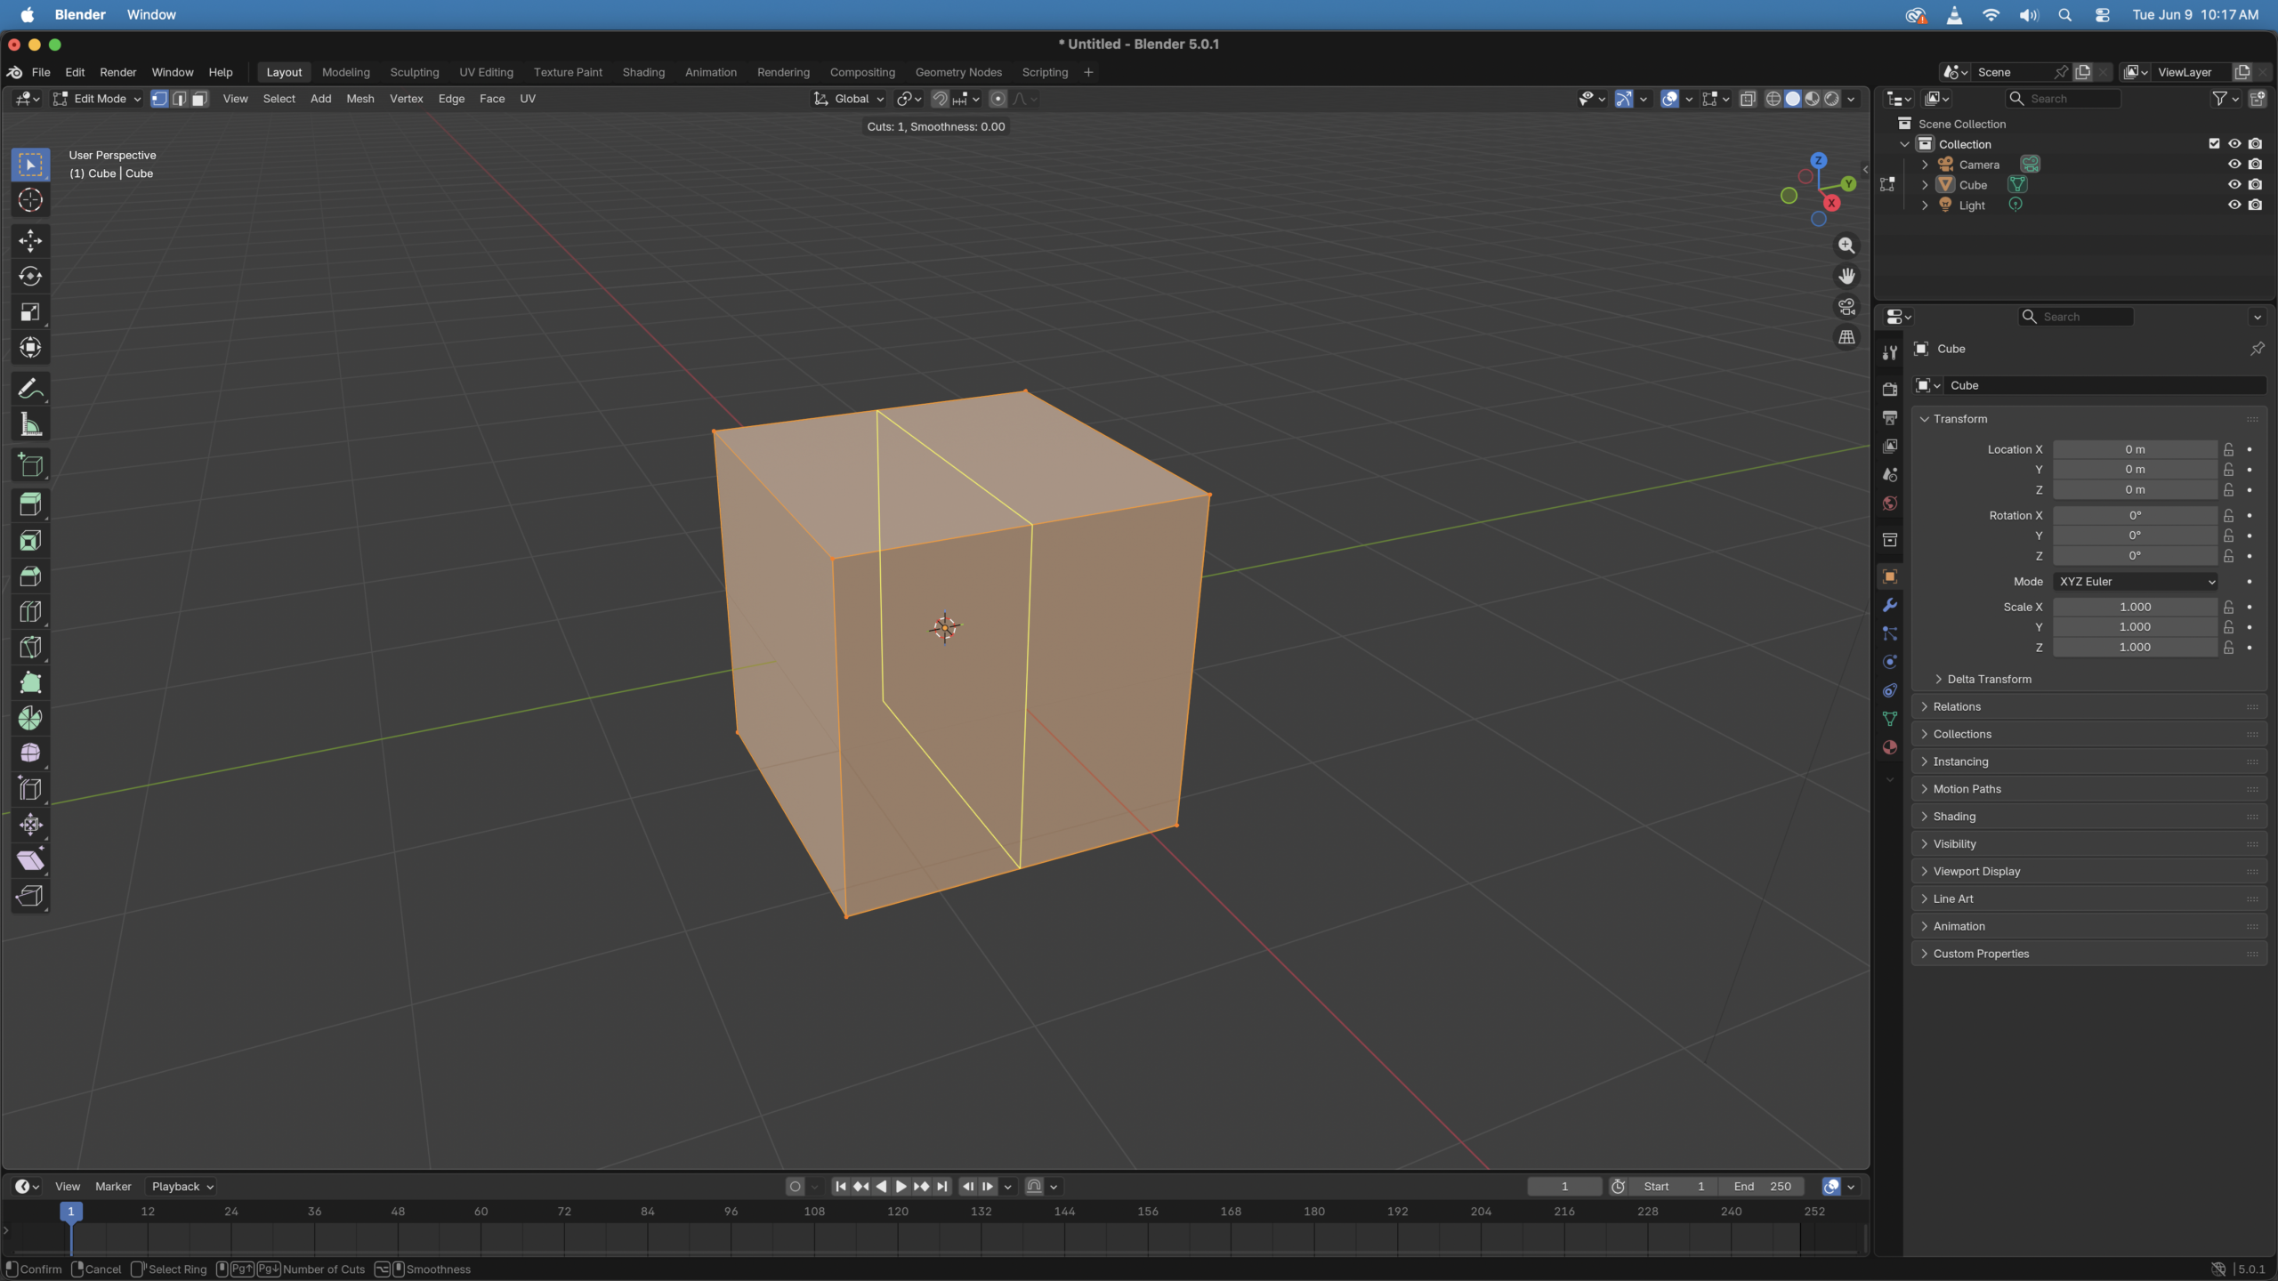Hide the Cube in viewport
Image resolution: width=2278 pixels, height=1281 pixels.
(x=2234, y=184)
